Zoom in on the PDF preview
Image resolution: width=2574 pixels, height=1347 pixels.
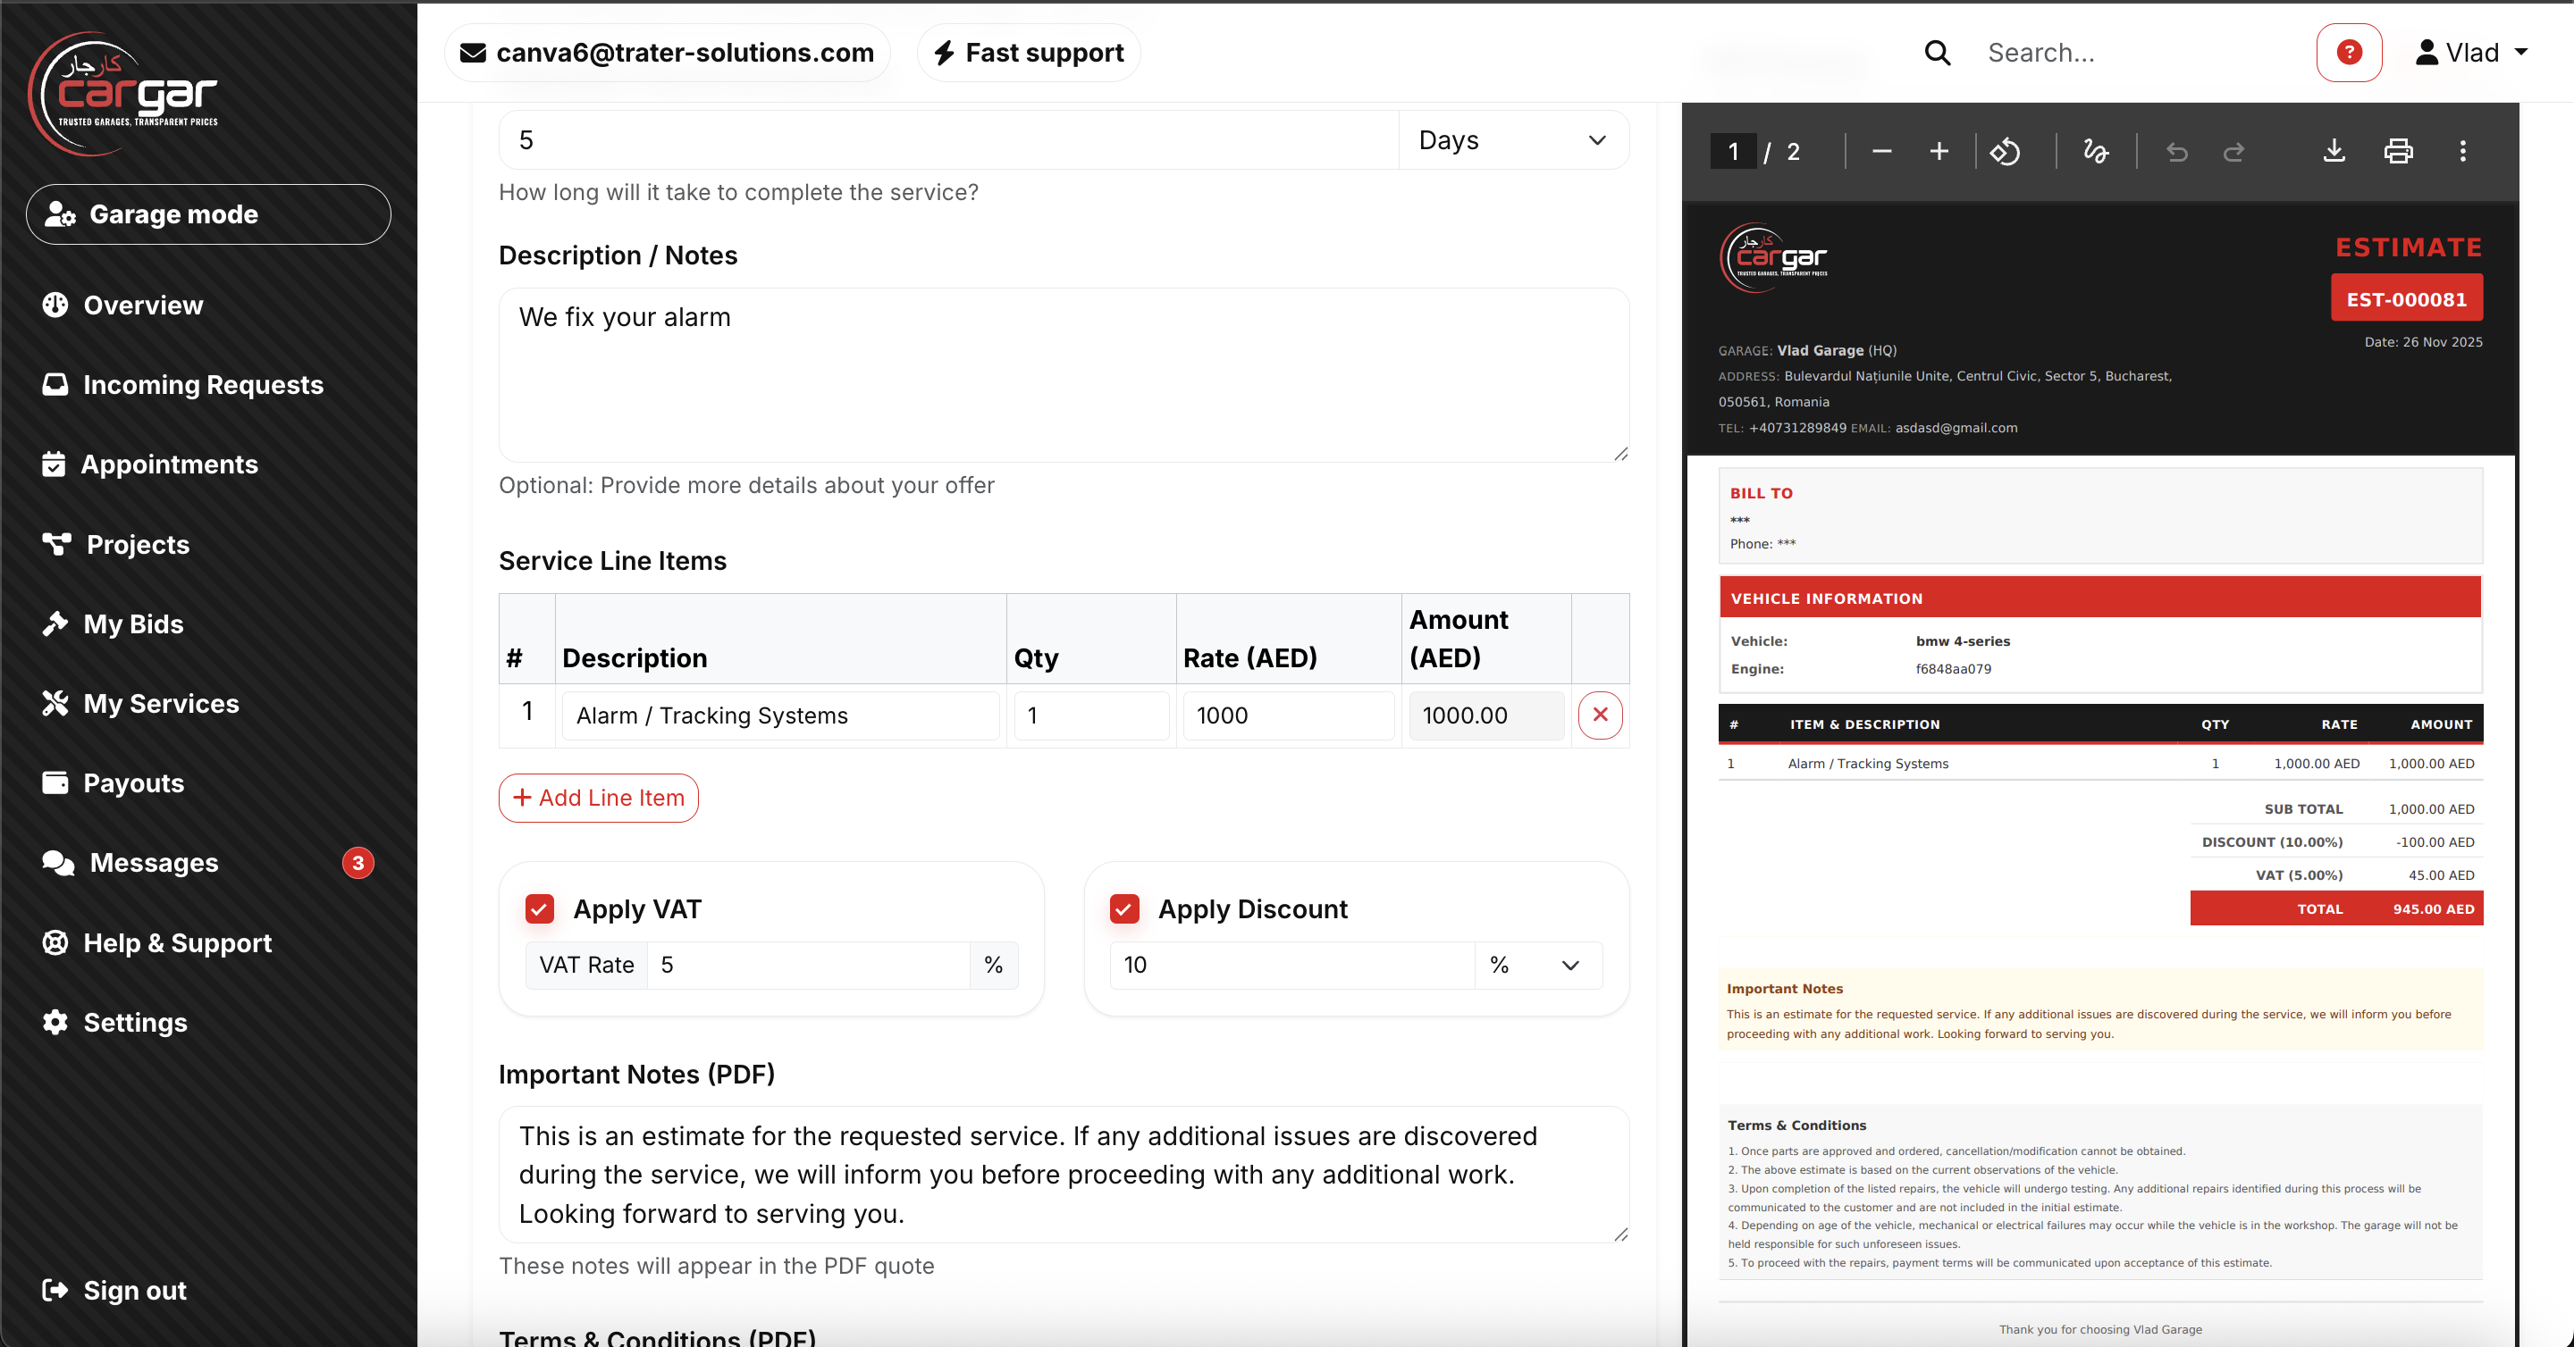pyautogui.click(x=1939, y=152)
